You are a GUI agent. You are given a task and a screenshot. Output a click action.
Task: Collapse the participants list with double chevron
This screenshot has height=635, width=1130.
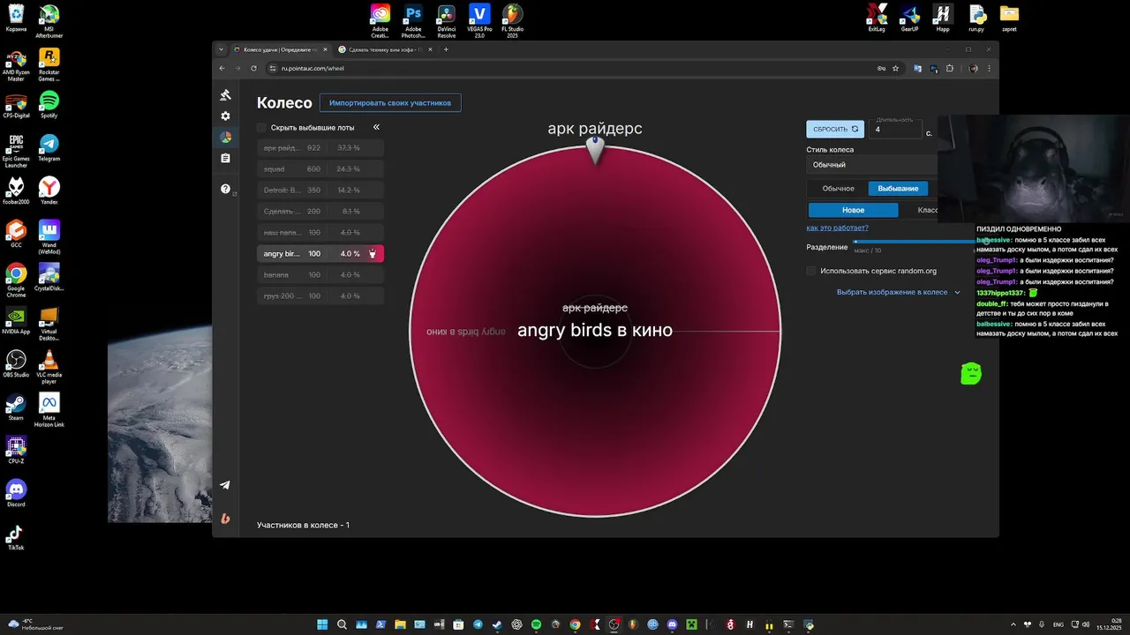click(376, 127)
